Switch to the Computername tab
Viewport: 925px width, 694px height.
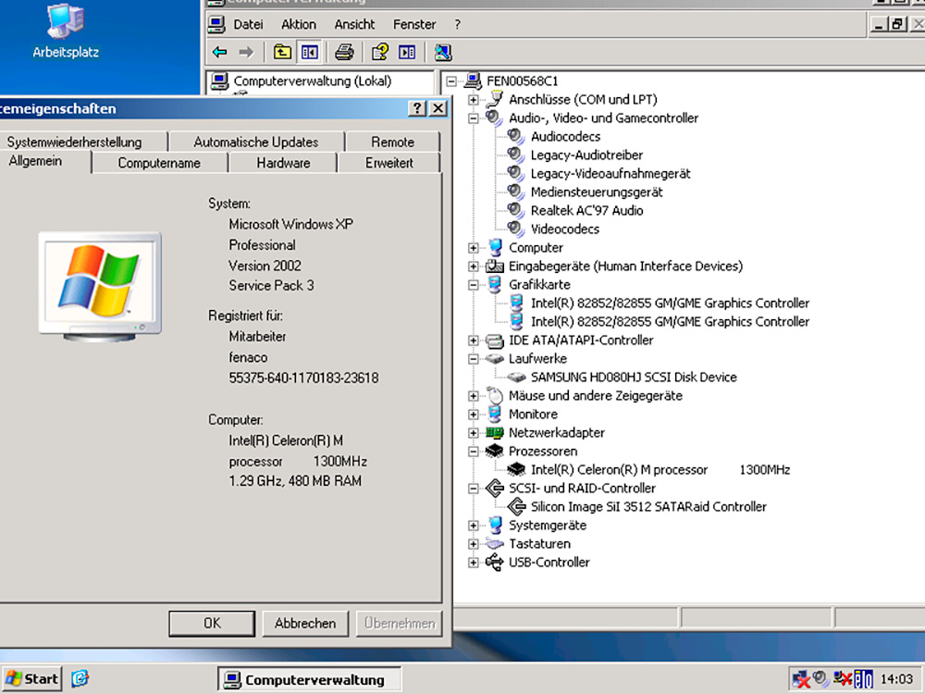[x=159, y=163]
